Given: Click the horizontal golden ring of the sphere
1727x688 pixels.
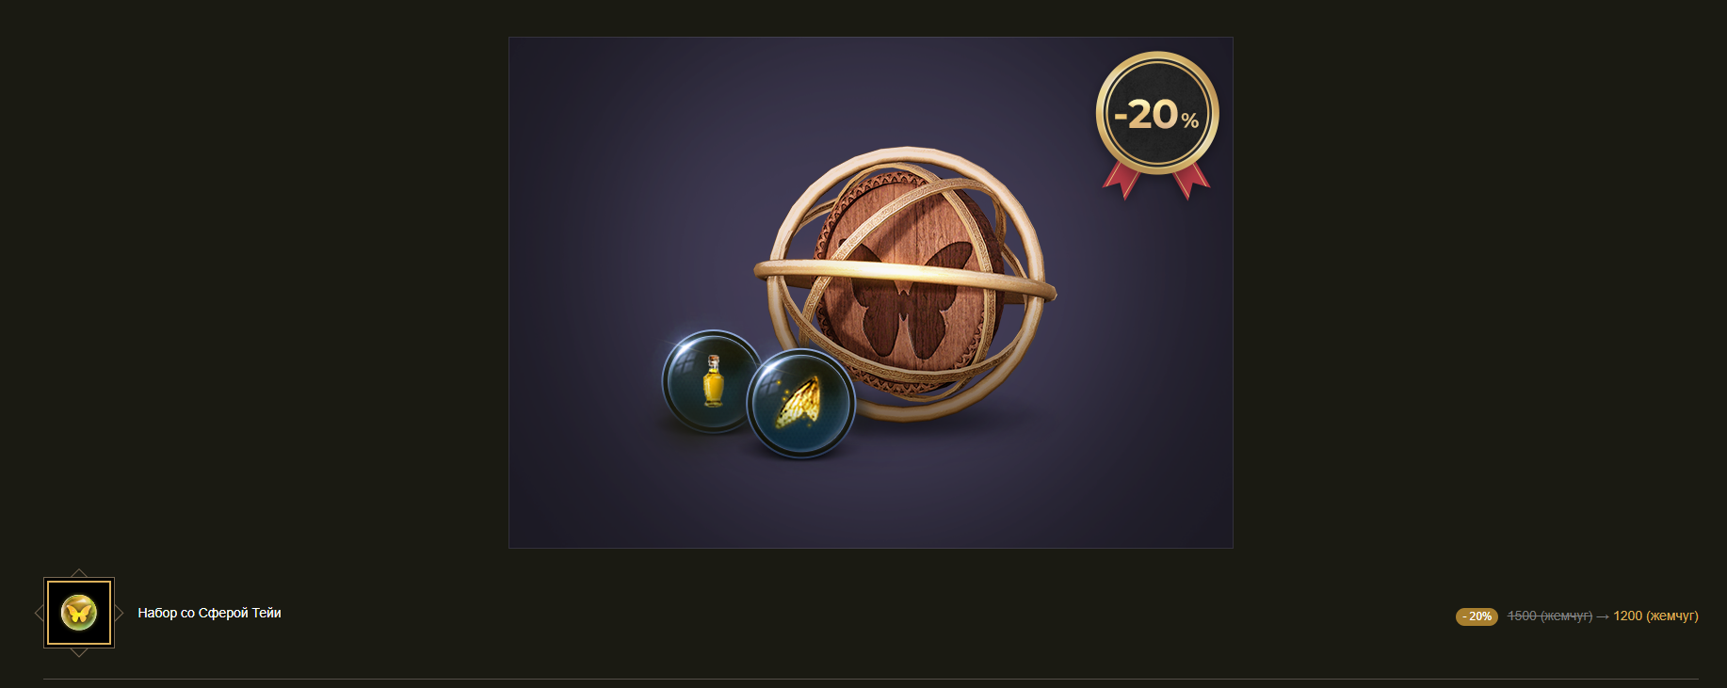Looking at the screenshot, I should pyautogui.click(x=905, y=279).
